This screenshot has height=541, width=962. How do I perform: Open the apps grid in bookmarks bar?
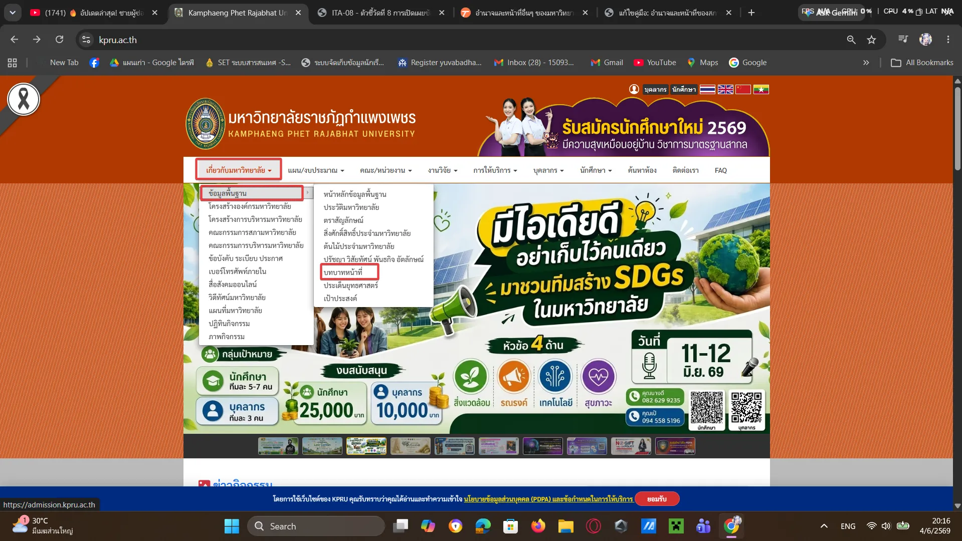[x=13, y=63]
